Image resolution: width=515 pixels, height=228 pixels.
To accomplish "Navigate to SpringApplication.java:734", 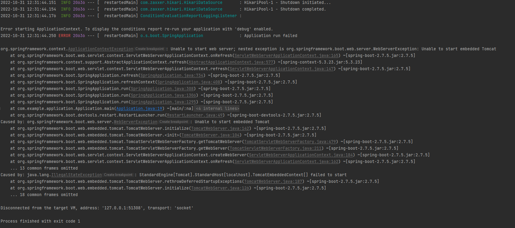I will pos(172,75).
